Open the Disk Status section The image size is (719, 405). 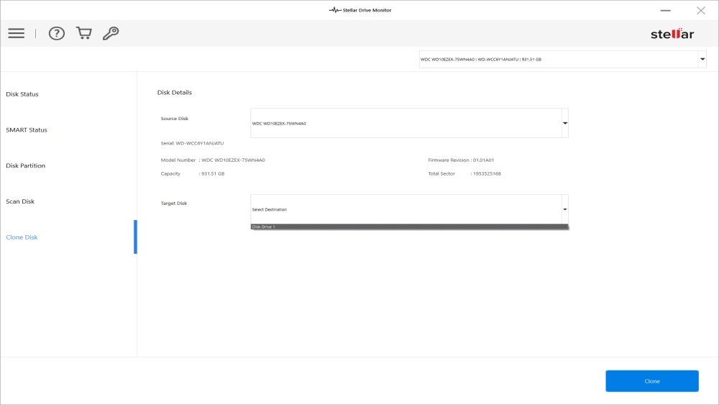[22, 94]
